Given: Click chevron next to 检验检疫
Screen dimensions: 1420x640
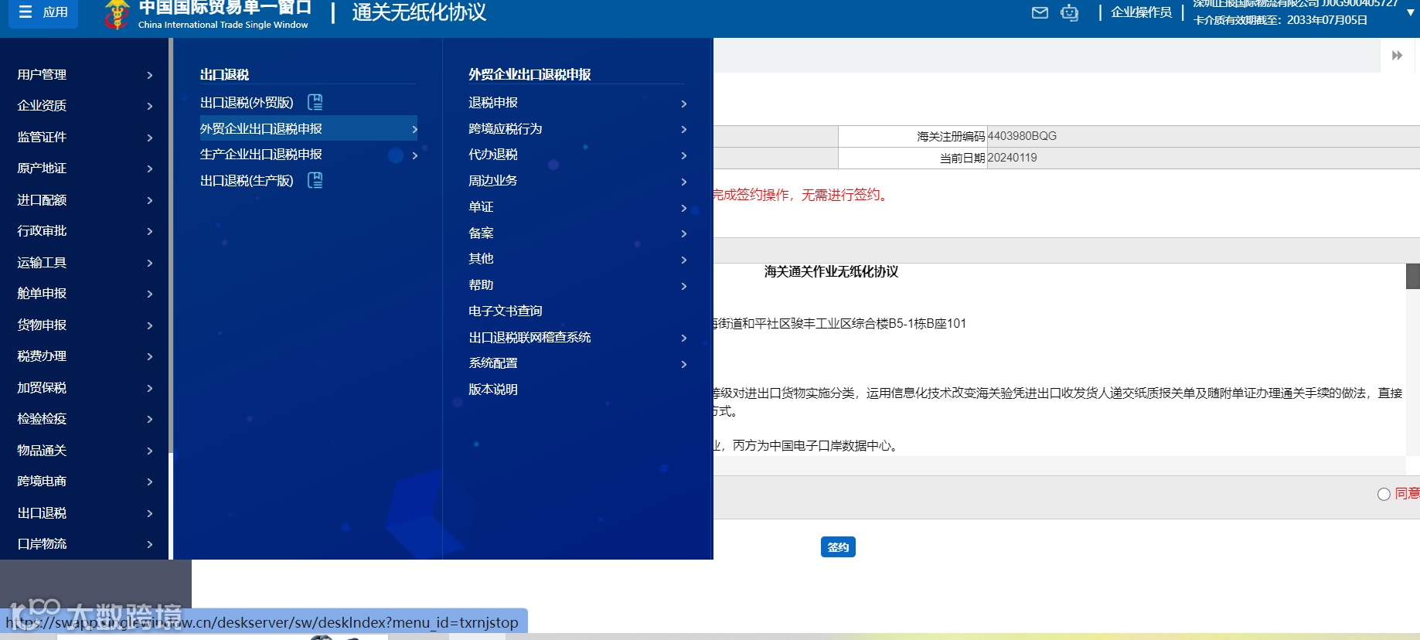Looking at the screenshot, I should (x=150, y=419).
